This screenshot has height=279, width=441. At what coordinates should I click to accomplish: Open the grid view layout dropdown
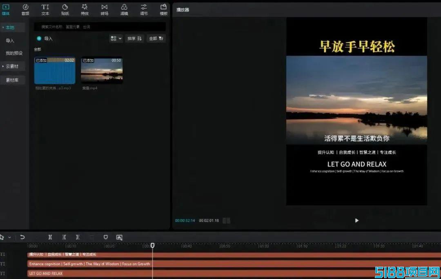116,38
